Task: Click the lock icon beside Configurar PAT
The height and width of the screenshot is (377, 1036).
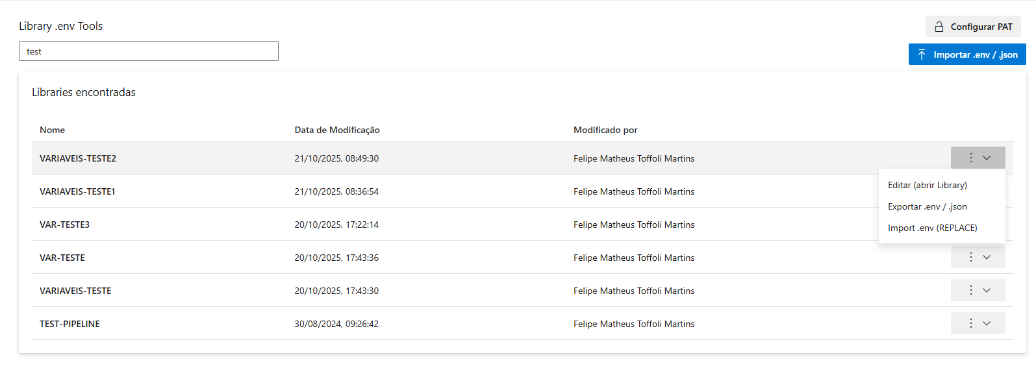Action: (x=939, y=27)
